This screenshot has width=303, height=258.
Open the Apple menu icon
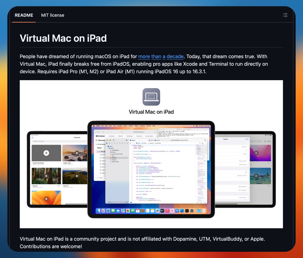(94, 126)
